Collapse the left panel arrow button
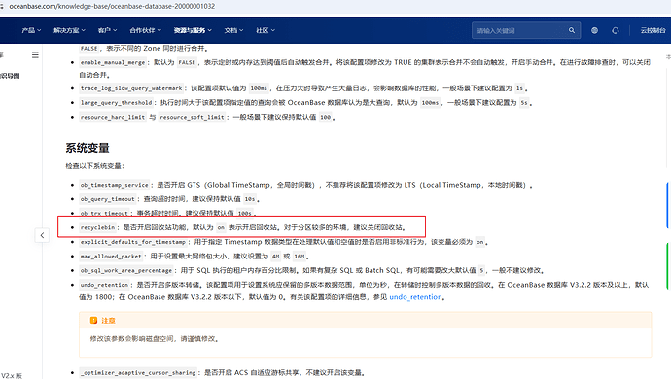 [x=42, y=235]
